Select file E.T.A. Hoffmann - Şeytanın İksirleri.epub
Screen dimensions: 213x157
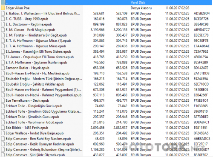(x=36, y=63)
